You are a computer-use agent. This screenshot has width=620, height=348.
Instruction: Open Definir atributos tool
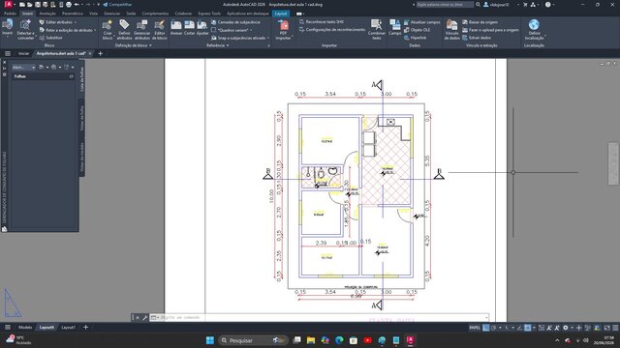pyautogui.click(x=124, y=30)
